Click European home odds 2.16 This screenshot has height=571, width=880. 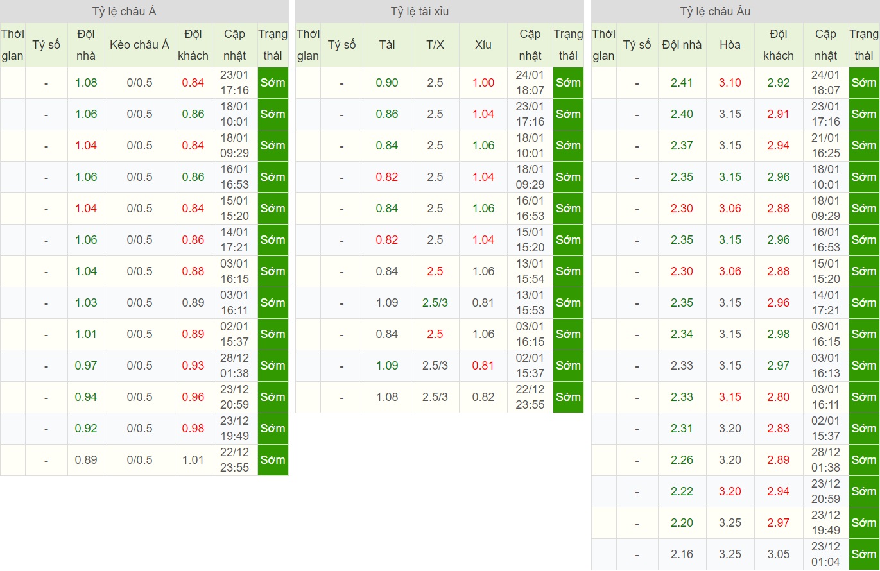point(682,554)
